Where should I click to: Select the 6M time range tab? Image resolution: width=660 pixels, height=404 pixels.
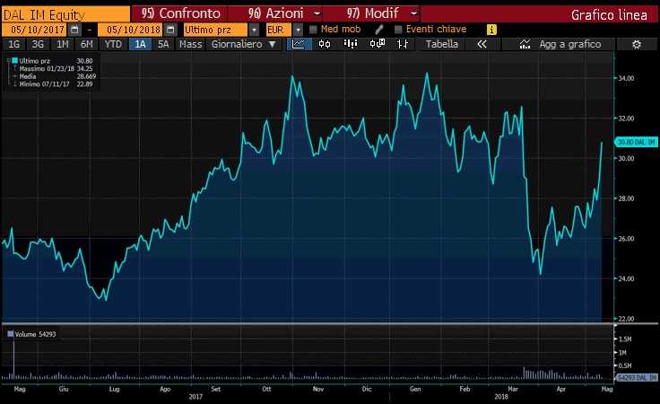click(86, 44)
